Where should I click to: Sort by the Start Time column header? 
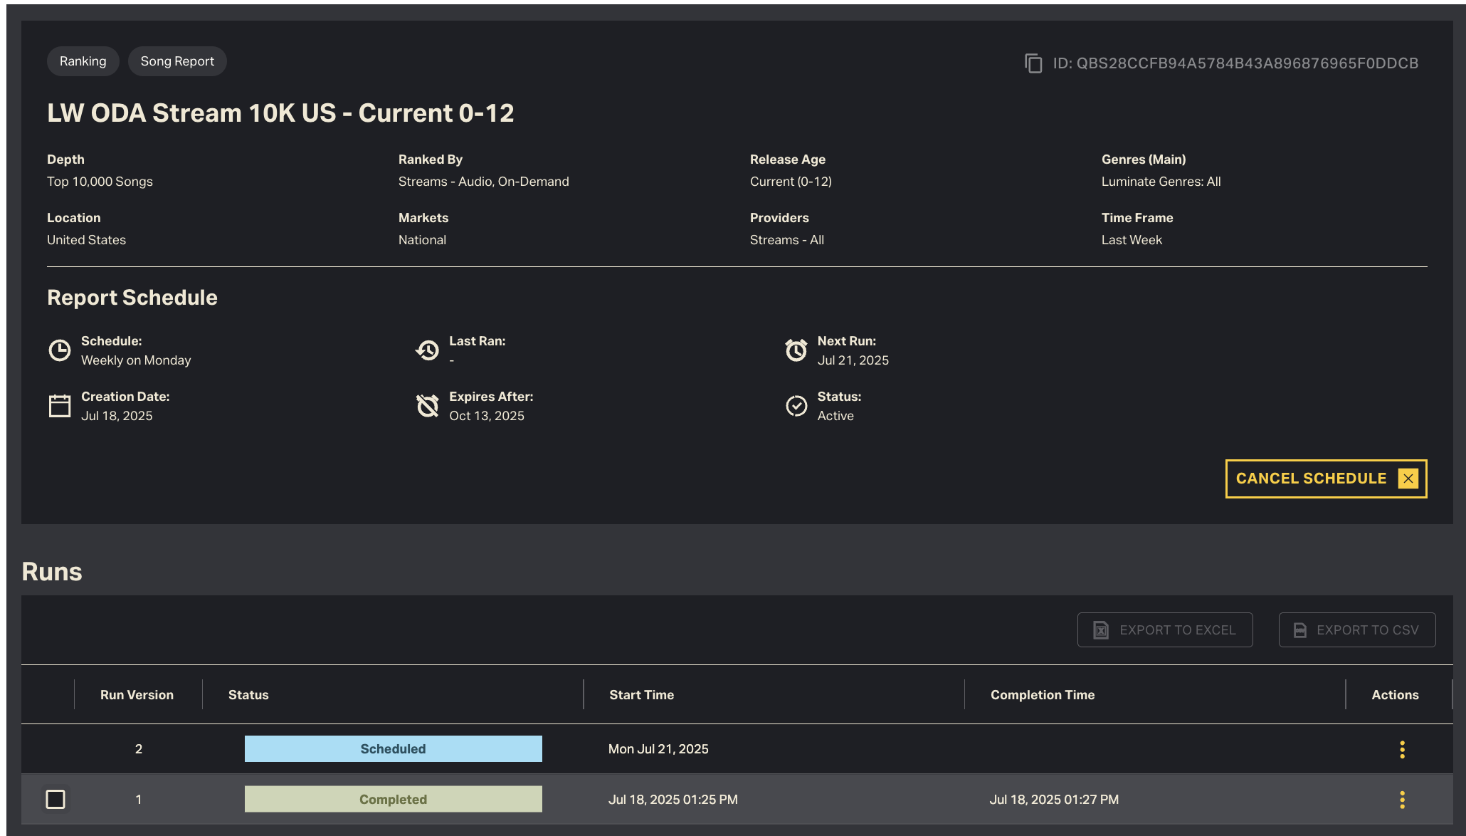(641, 695)
